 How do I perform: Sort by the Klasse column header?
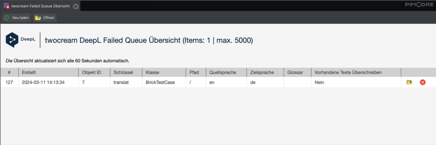click(164, 72)
